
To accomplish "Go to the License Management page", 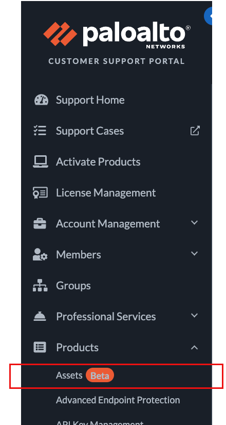I will point(106,193).
